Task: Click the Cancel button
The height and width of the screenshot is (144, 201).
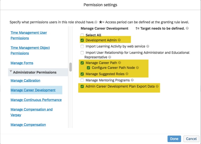Action: tap(191, 139)
